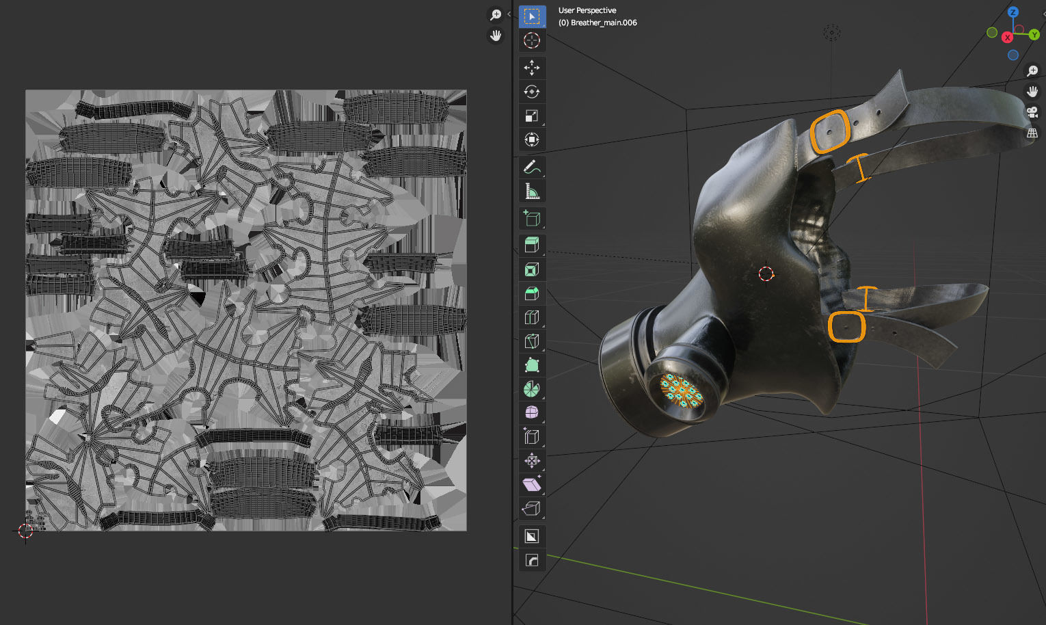Activate the Spin tool
The width and height of the screenshot is (1046, 625).
(532, 389)
